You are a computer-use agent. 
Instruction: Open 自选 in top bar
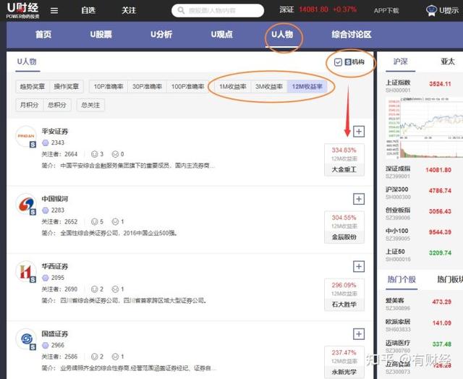(88, 11)
